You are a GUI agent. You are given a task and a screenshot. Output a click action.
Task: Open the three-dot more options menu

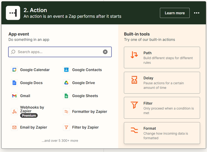197,13
